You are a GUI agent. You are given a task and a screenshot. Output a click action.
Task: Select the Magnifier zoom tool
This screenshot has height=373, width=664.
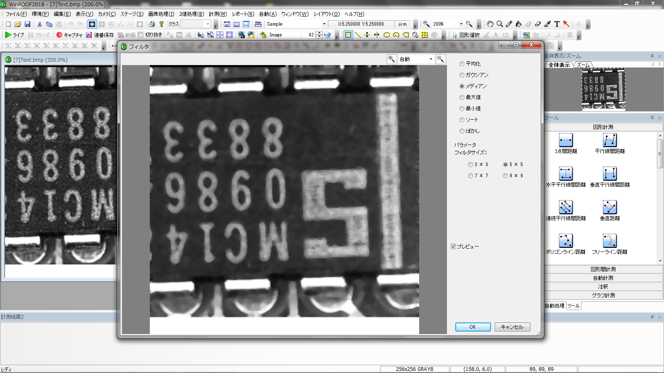[x=500, y=24]
